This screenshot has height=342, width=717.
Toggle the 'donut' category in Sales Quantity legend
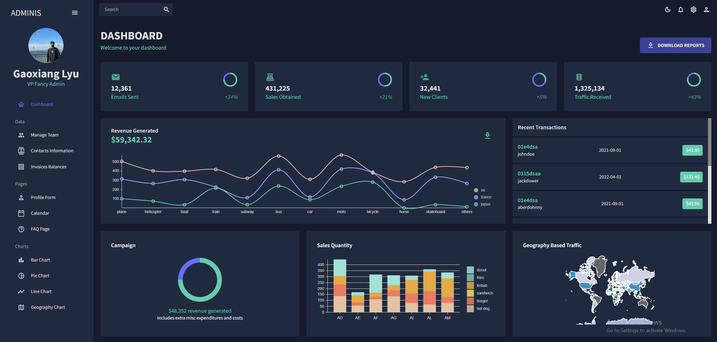(470, 270)
